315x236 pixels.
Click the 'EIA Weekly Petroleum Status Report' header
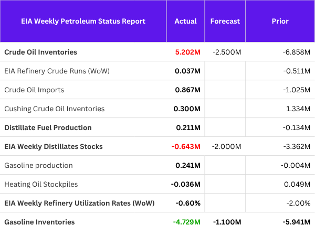coord(83,22)
